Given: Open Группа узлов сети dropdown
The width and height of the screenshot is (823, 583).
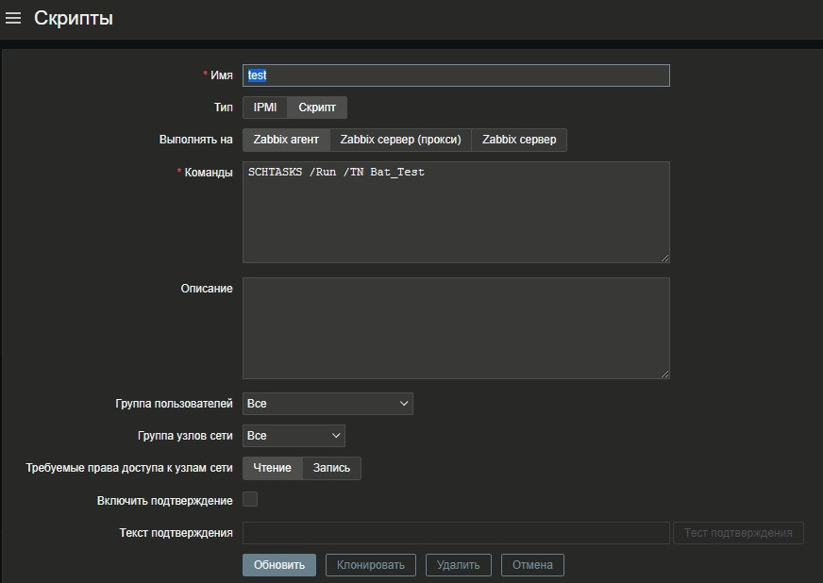Looking at the screenshot, I should pos(294,436).
